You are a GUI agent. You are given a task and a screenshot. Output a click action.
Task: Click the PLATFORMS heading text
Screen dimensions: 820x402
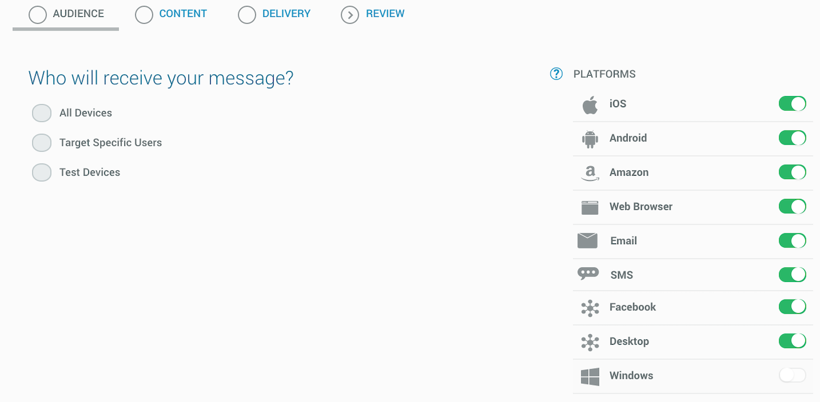pos(604,74)
